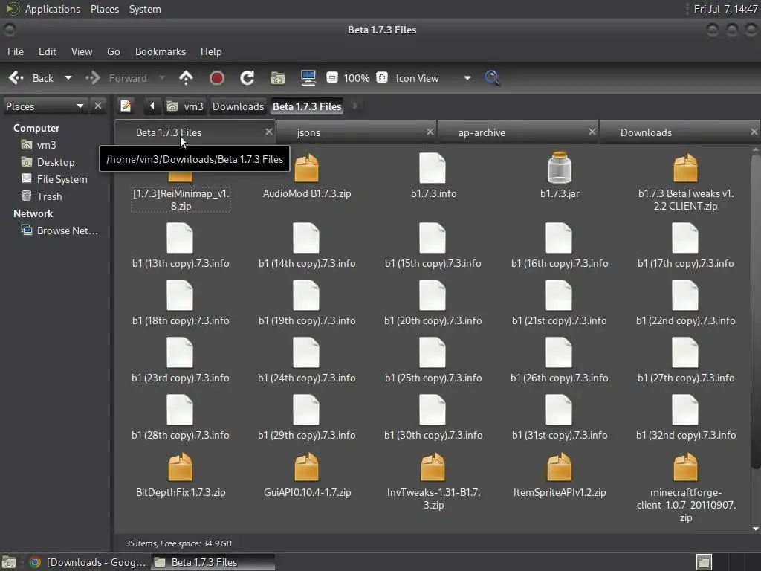Open the System menu in top panel

(145, 9)
